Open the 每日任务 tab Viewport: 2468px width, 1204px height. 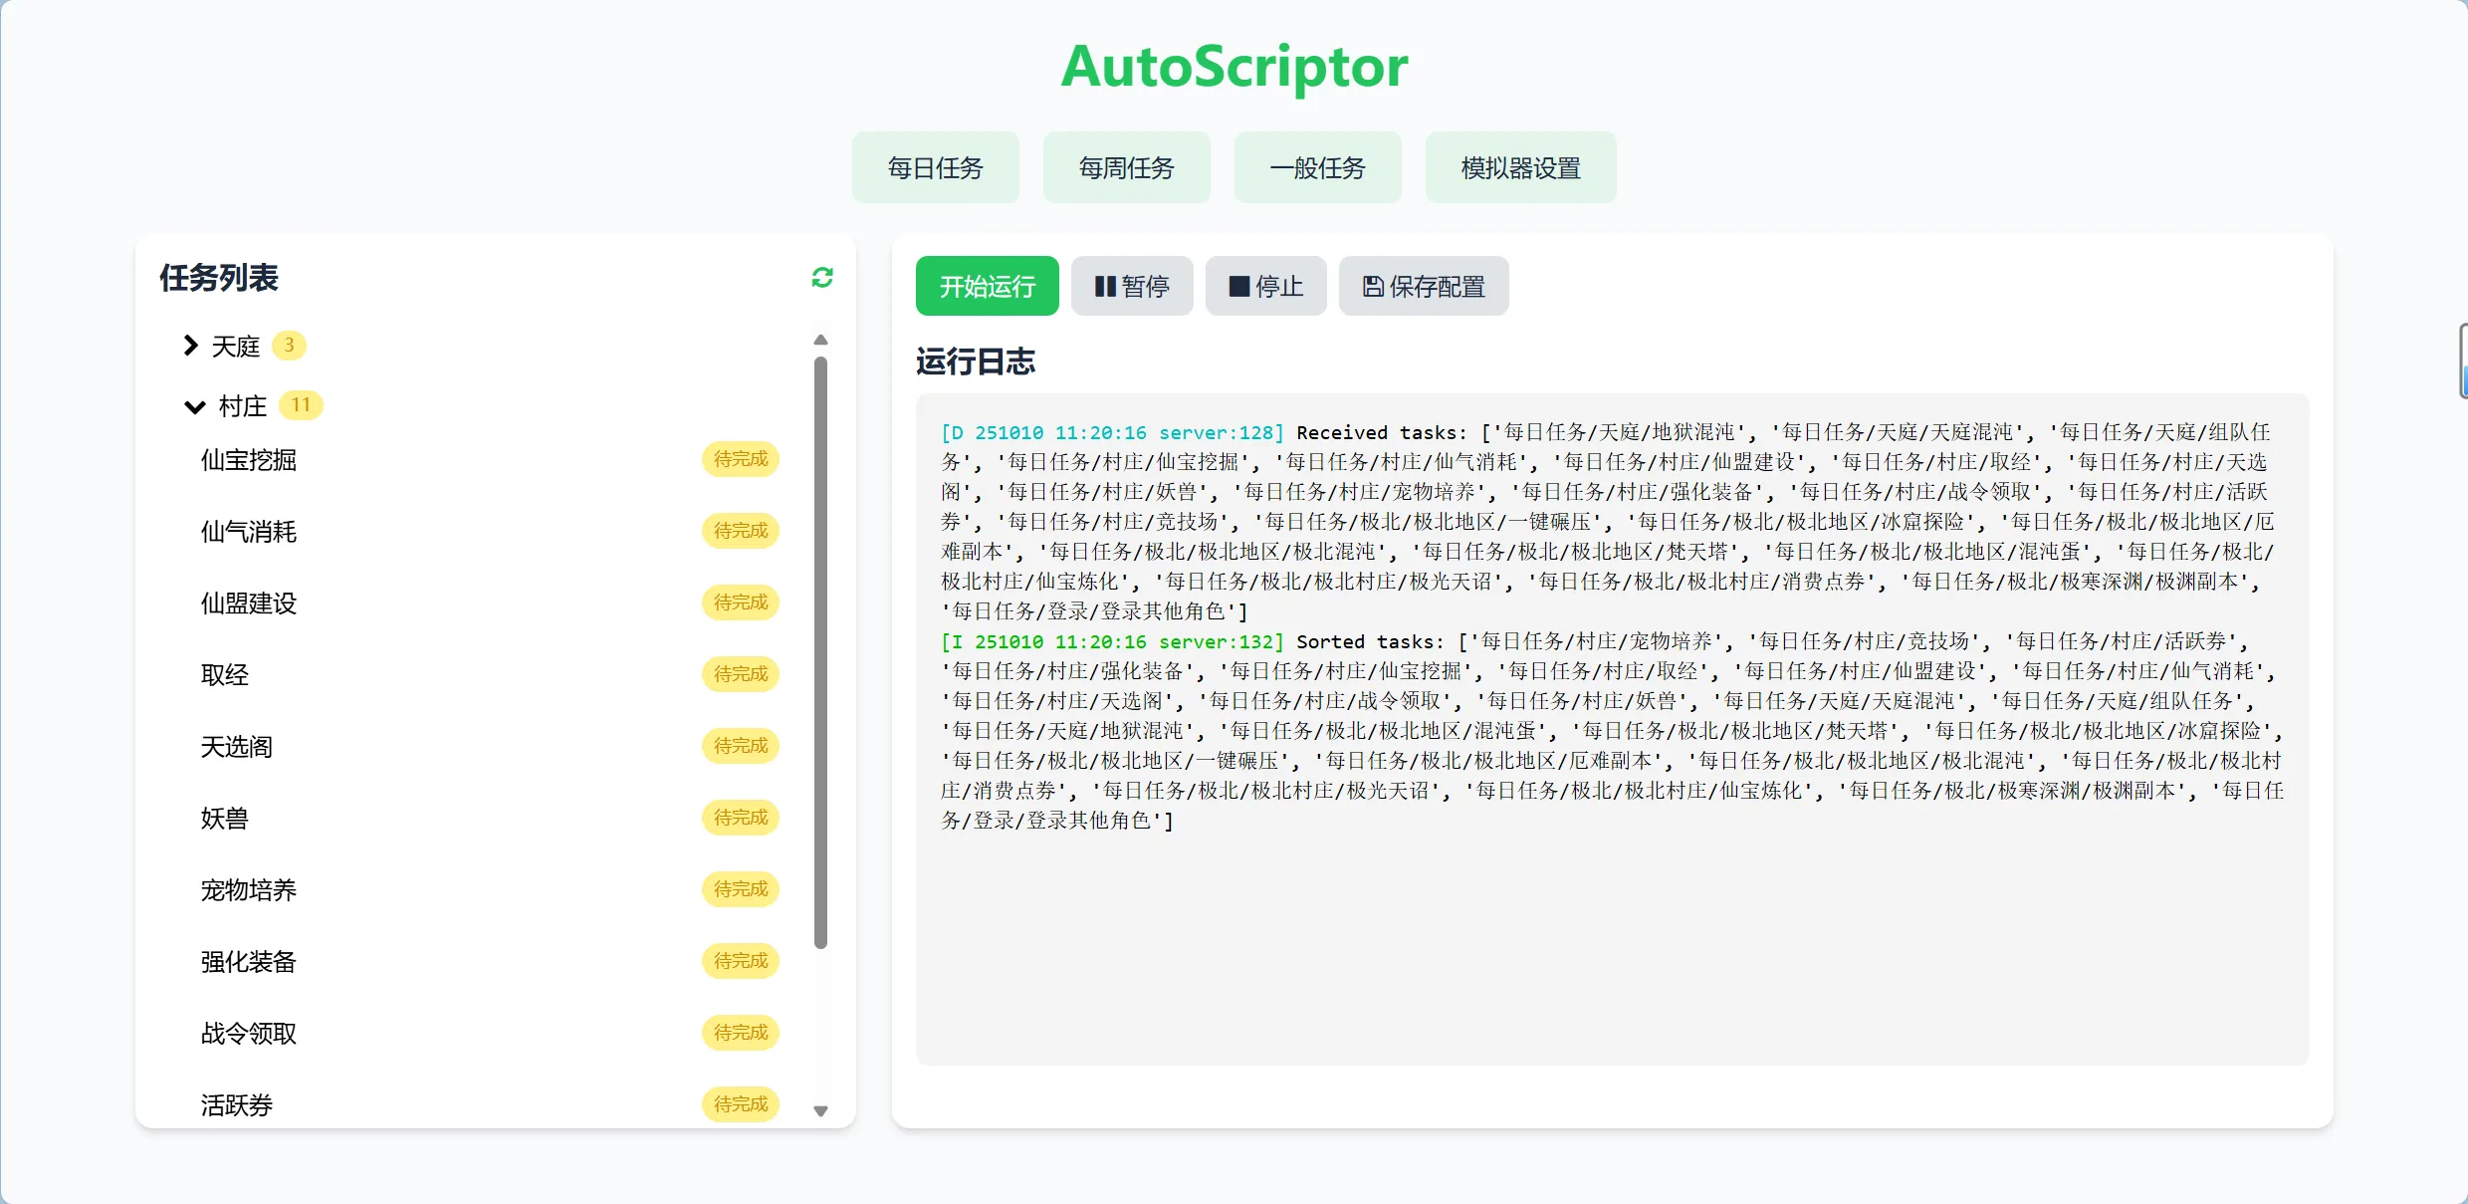click(x=935, y=167)
